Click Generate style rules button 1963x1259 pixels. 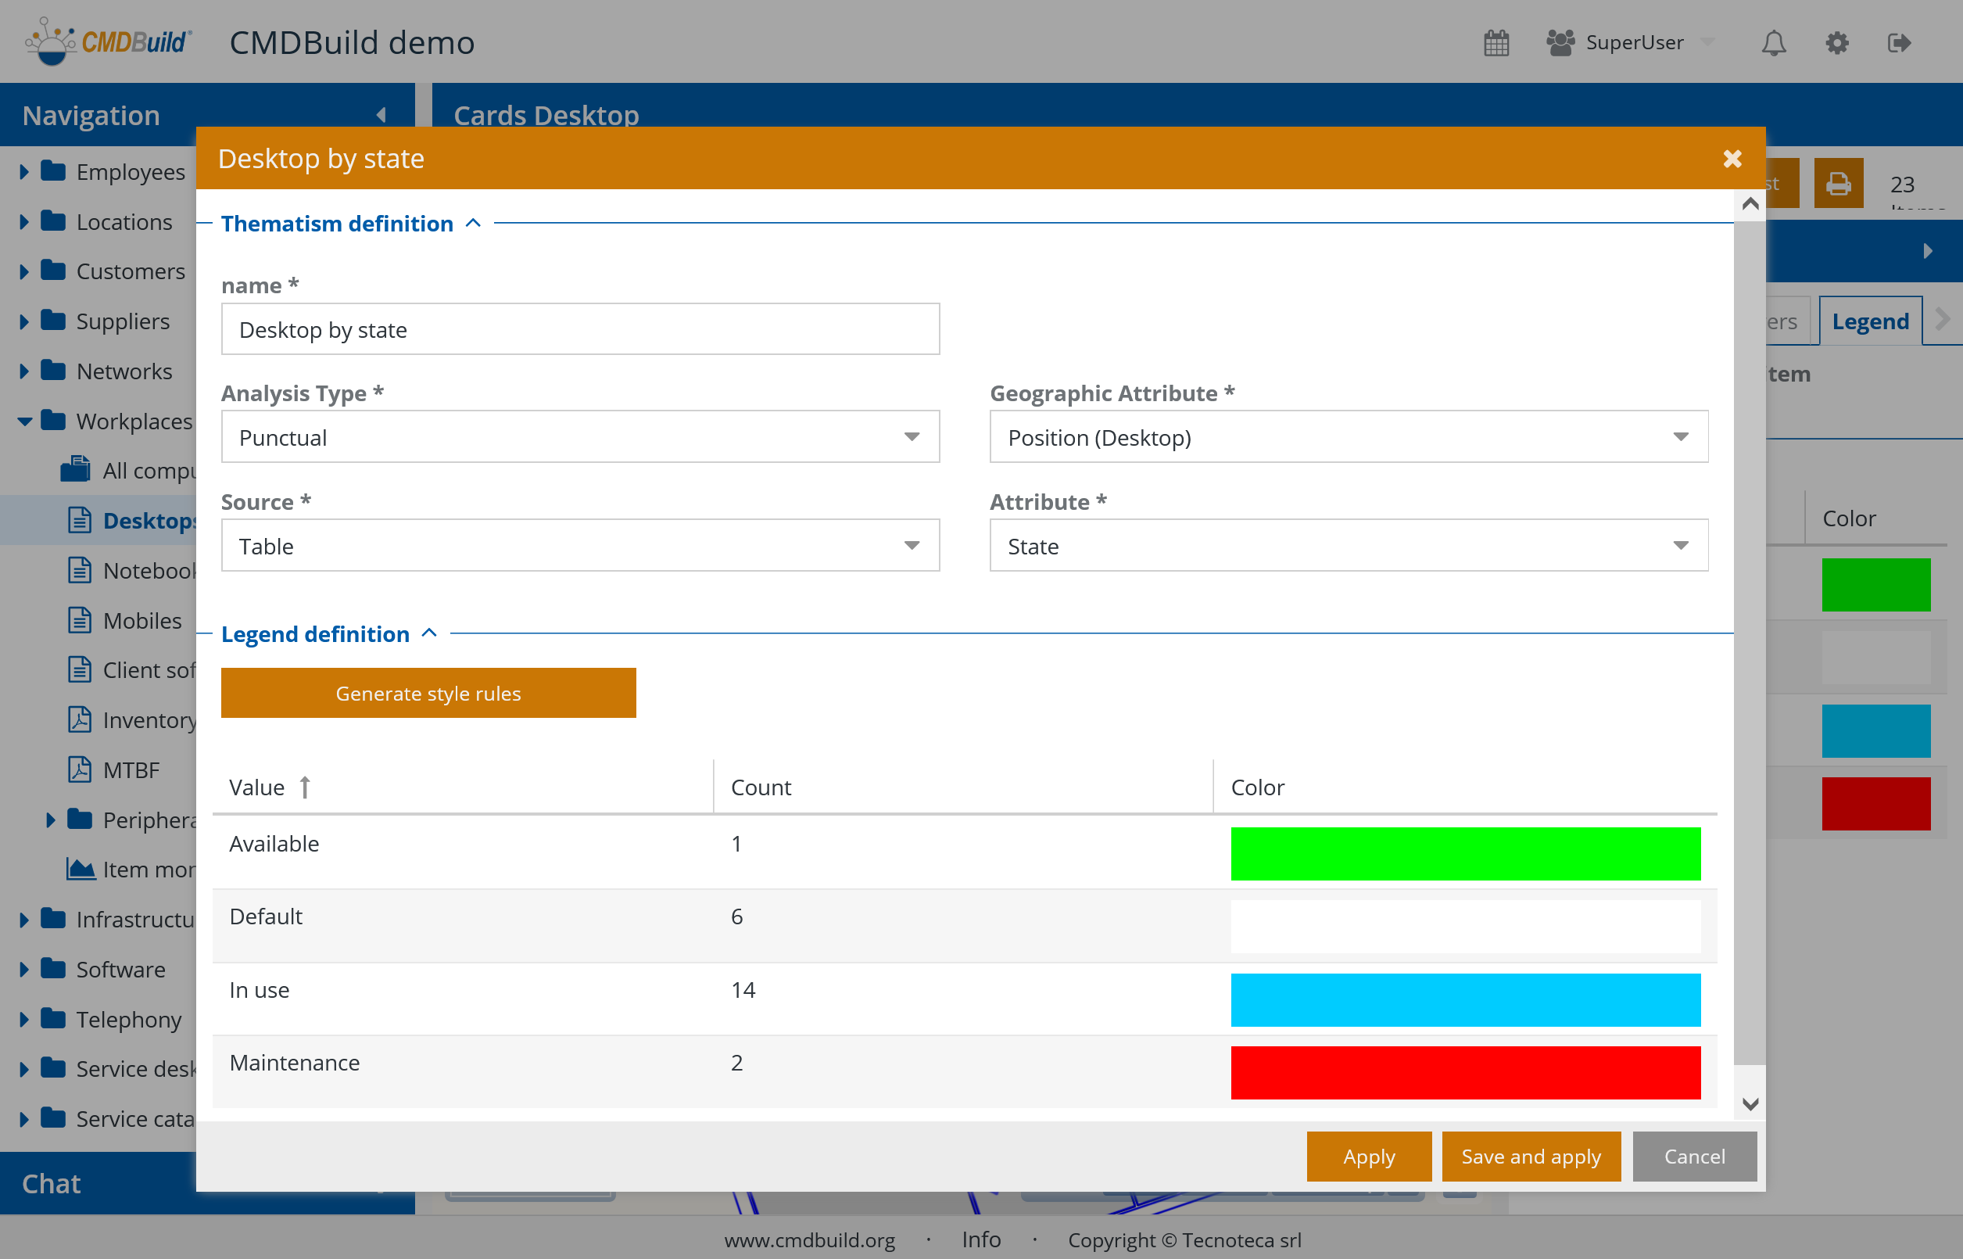(x=428, y=694)
